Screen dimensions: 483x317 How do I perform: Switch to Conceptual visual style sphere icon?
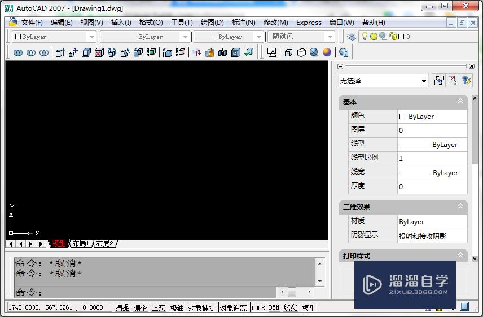tap(327, 52)
